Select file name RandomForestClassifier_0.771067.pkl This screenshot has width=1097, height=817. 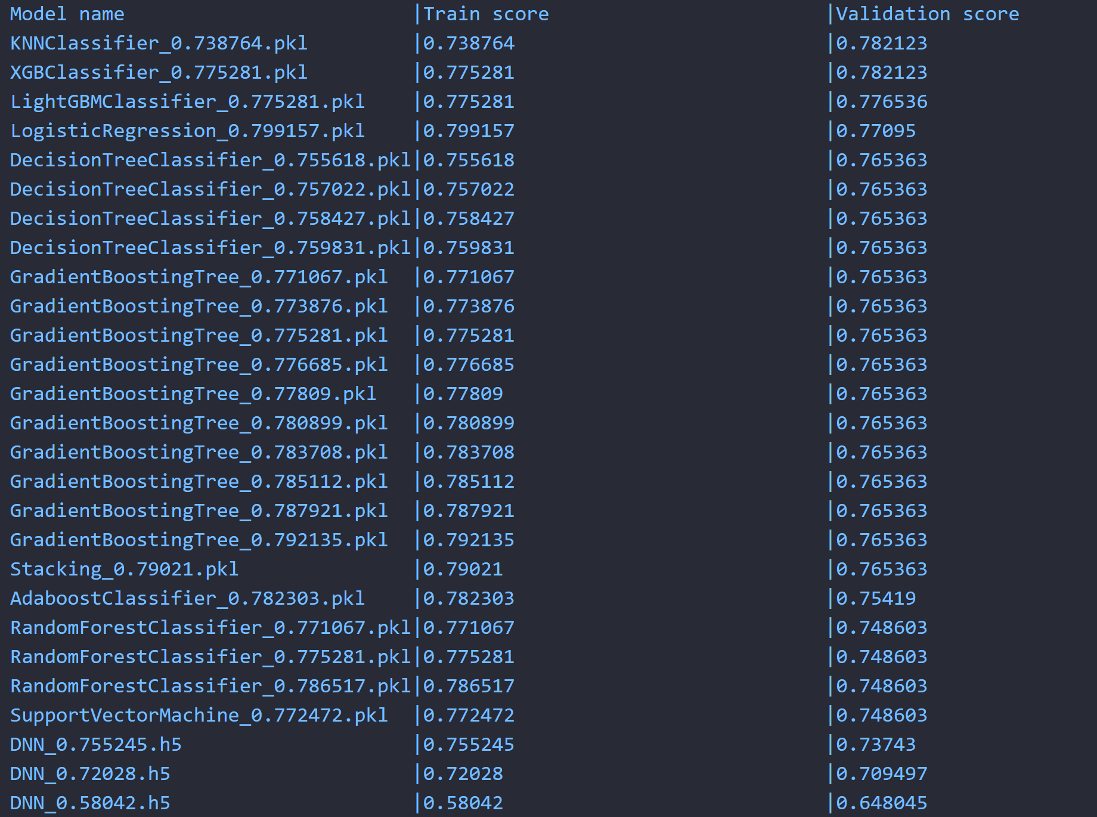[x=210, y=628]
